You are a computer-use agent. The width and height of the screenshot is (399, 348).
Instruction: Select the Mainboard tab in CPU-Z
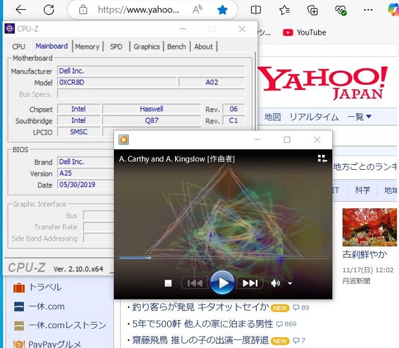[52, 46]
